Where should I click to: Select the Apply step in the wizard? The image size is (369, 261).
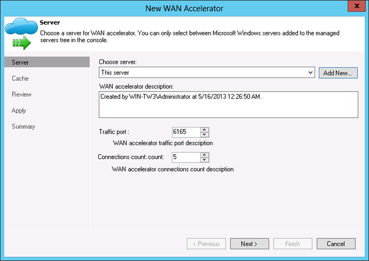pyautogui.click(x=19, y=110)
